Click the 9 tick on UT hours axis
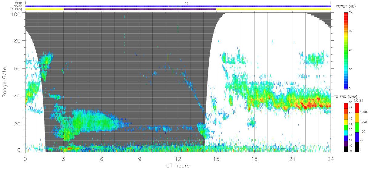This screenshot has width=372, height=172. click(140, 159)
